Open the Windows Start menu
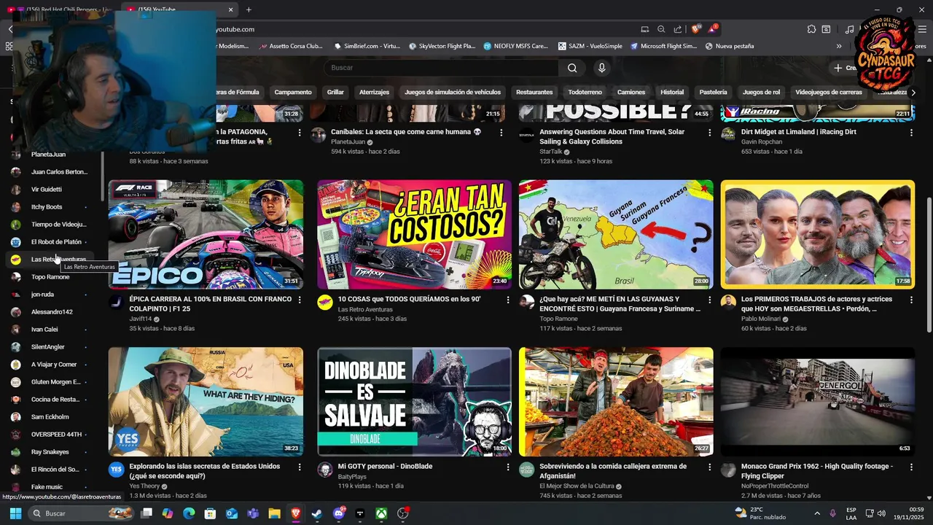This screenshot has height=525, width=933. tap(15, 513)
